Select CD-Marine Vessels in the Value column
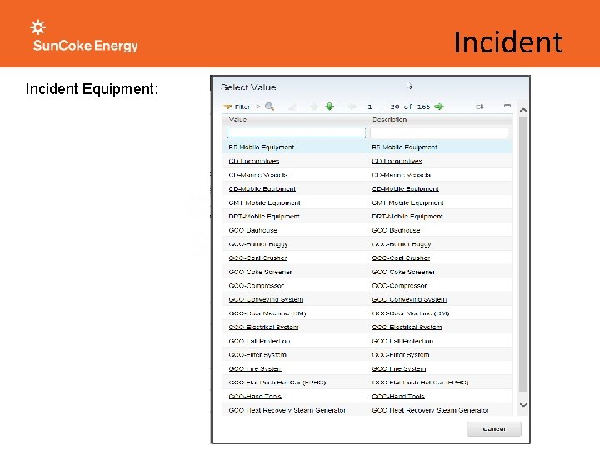 click(x=257, y=175)
